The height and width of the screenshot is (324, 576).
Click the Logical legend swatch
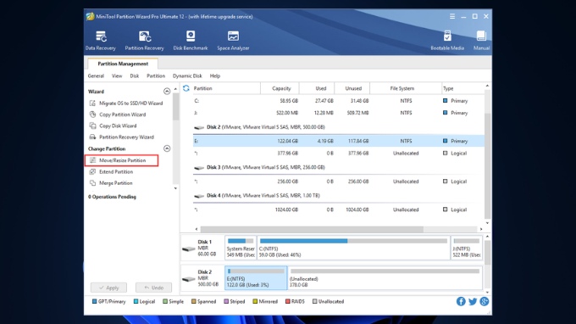tap(136, 302)
